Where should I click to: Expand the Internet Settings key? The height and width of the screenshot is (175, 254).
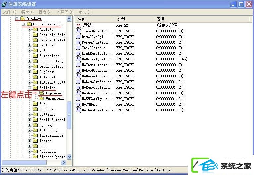tap(29, 82)
